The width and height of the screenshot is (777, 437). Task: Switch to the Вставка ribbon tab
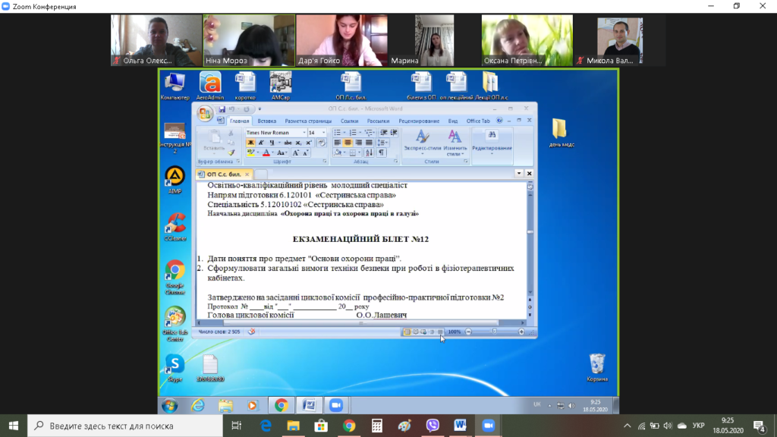pos(266,121)
